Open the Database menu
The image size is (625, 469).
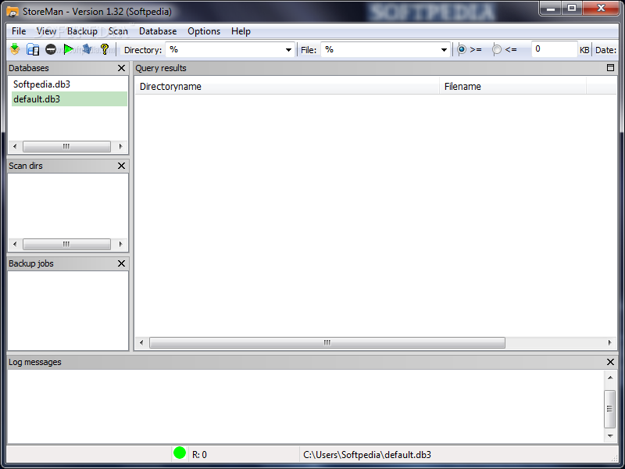(x=158, y=31)
